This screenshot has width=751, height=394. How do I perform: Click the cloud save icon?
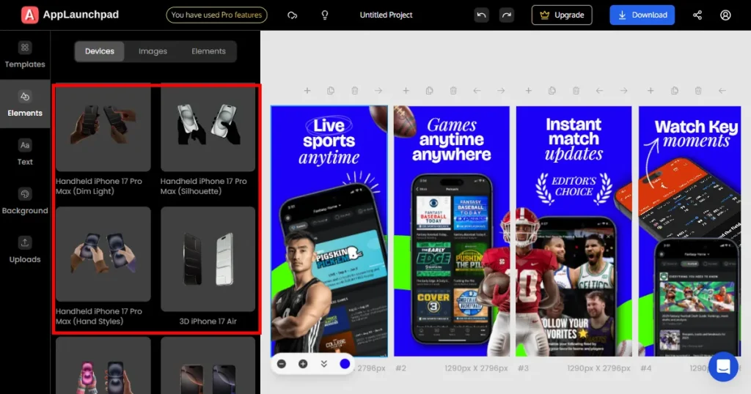[293, 15]
